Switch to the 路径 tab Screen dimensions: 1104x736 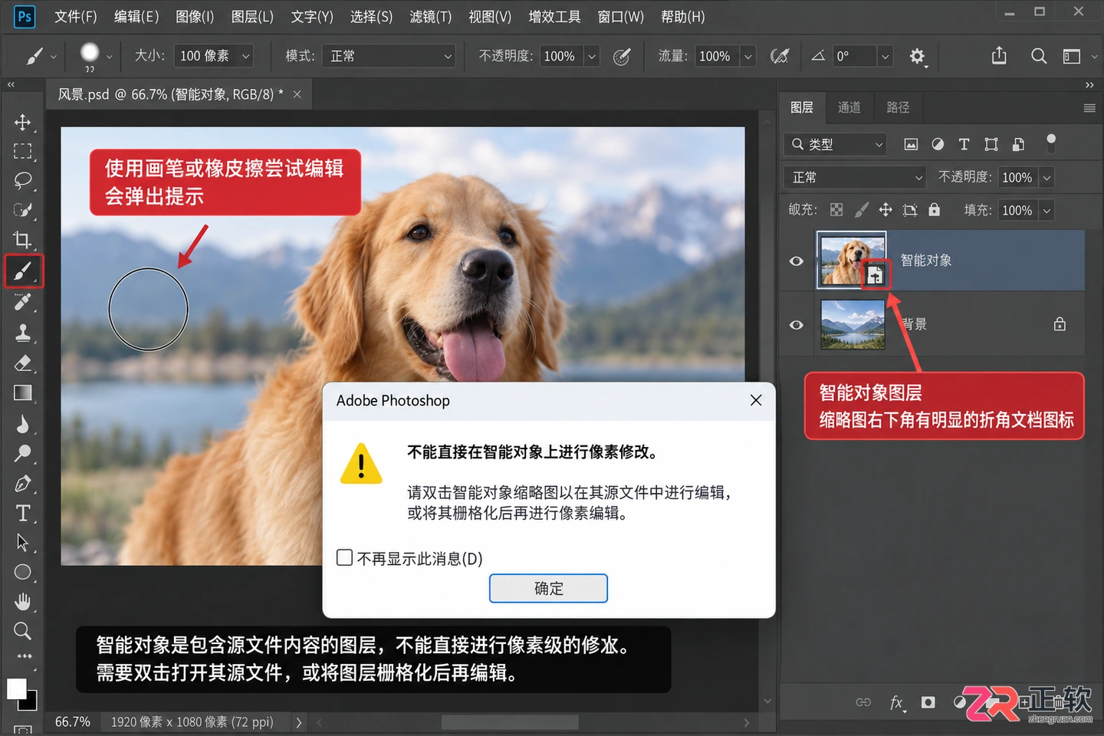click(x=898, y=107)
